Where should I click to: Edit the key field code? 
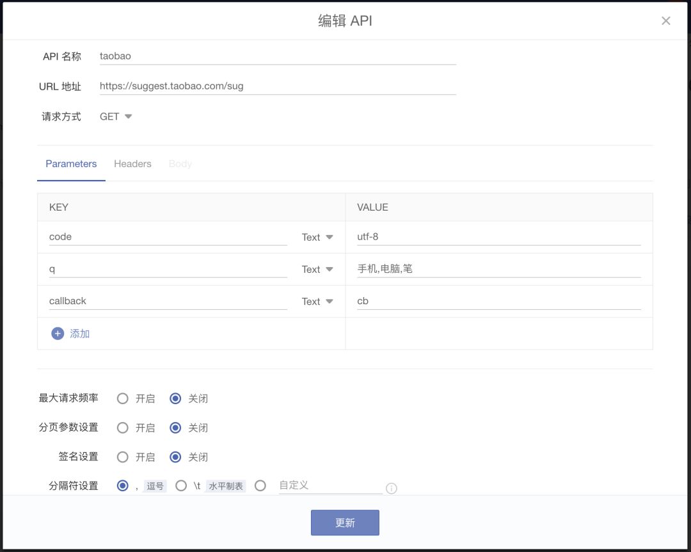pyautogui.click(x=168, y=237)
